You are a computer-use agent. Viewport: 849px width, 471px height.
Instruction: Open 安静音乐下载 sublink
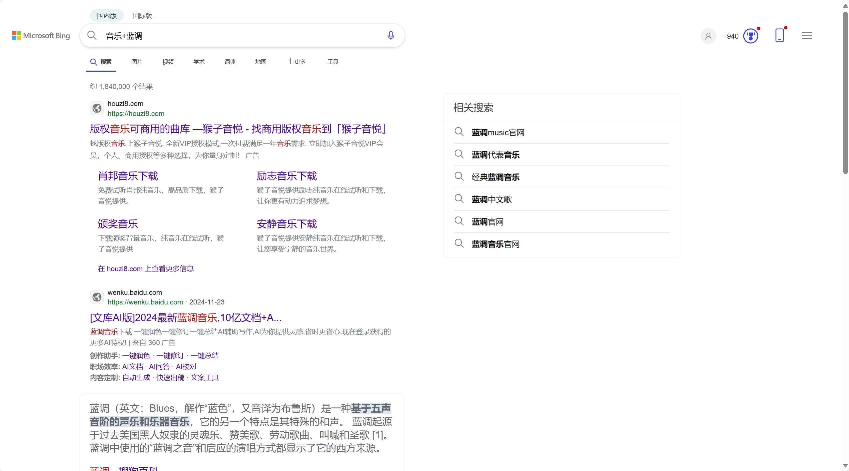click(x=287, y=224)
